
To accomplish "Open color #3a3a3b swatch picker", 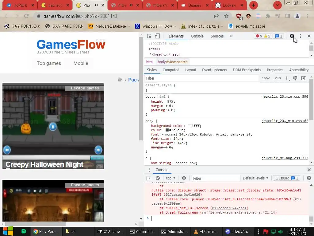I will 167,130.
